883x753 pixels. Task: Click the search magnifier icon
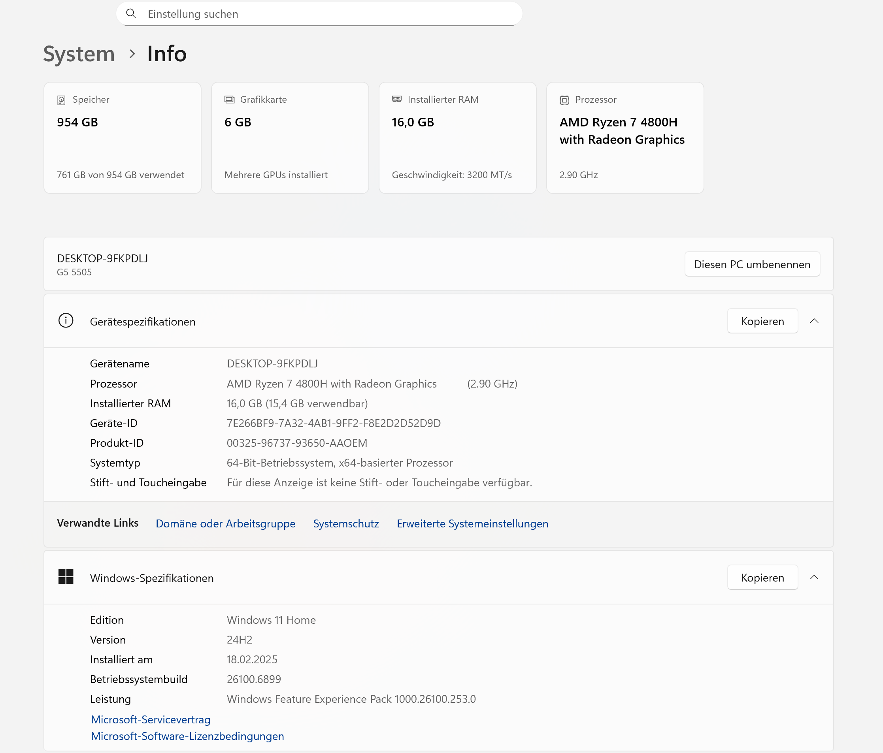(131, 13)
